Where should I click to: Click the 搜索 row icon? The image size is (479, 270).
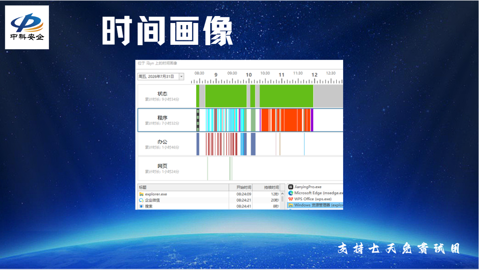pyautogui.click(x=141, y=206)
